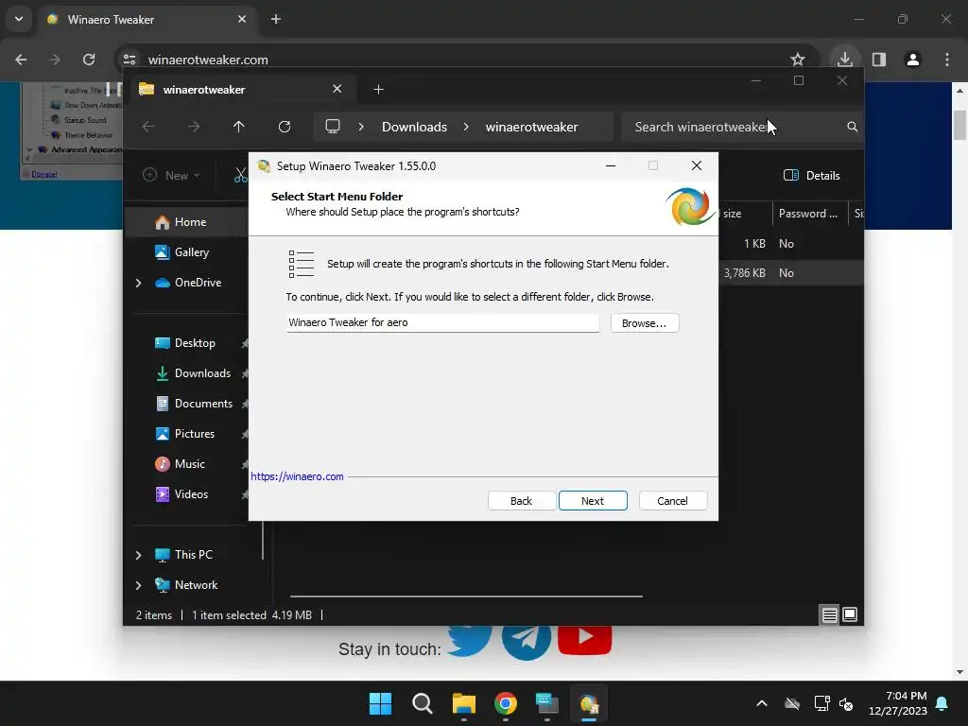The width and height of the screenshot is (968, 726).
Task: Reload the Chrome page
Action: 89,60
